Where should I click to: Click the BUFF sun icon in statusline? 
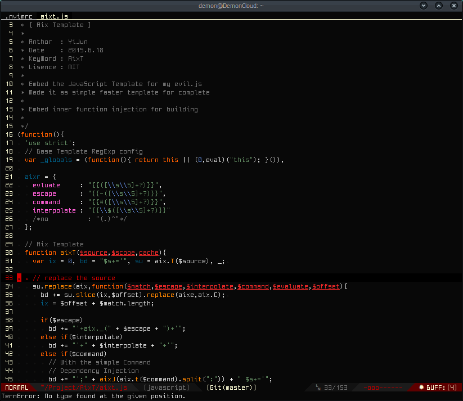click(x=421, y=387)
